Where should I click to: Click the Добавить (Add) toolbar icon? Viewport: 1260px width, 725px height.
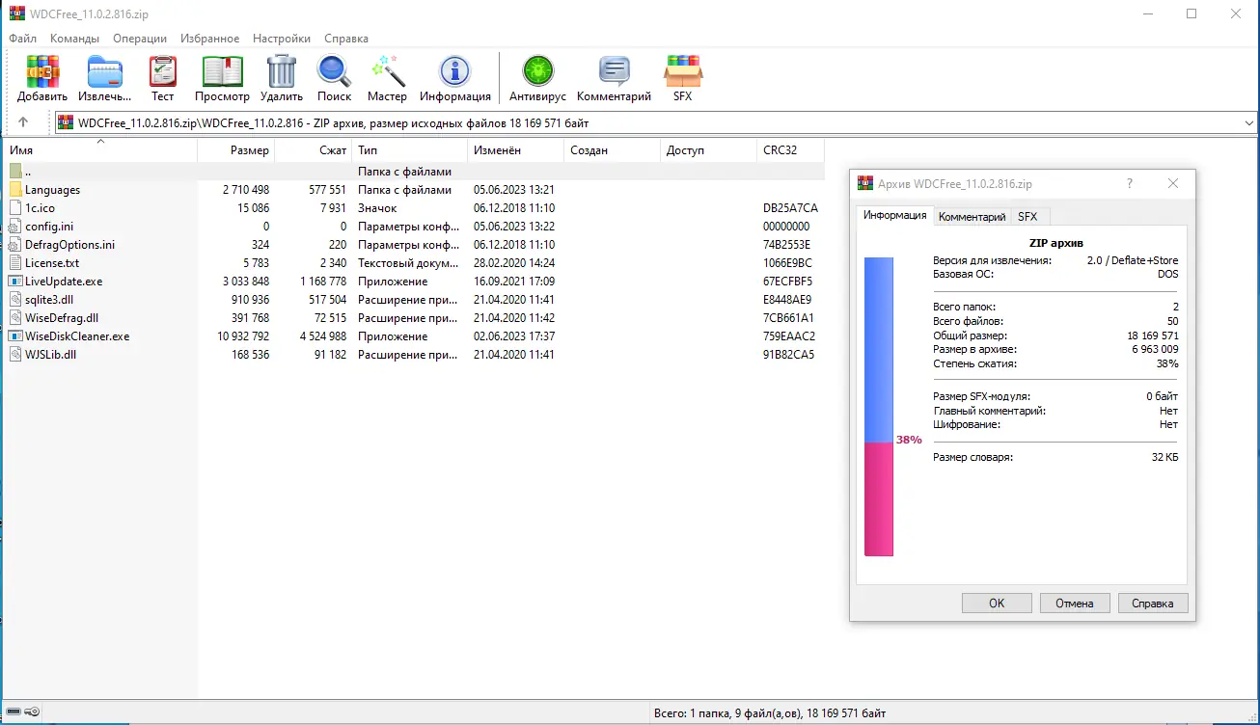tap(42, 71)
